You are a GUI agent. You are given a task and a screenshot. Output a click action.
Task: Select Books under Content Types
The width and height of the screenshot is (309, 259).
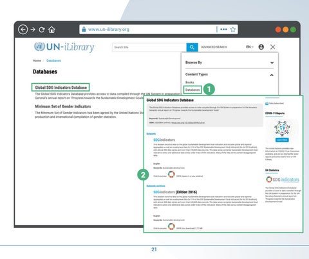point(189,82)
